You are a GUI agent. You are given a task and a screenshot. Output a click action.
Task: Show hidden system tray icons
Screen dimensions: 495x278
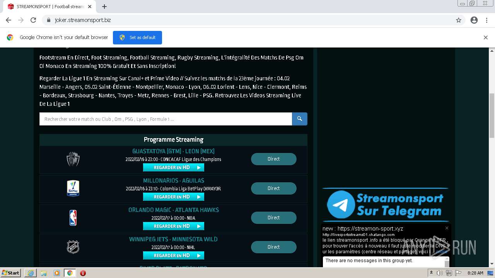(x=431, y=273)
